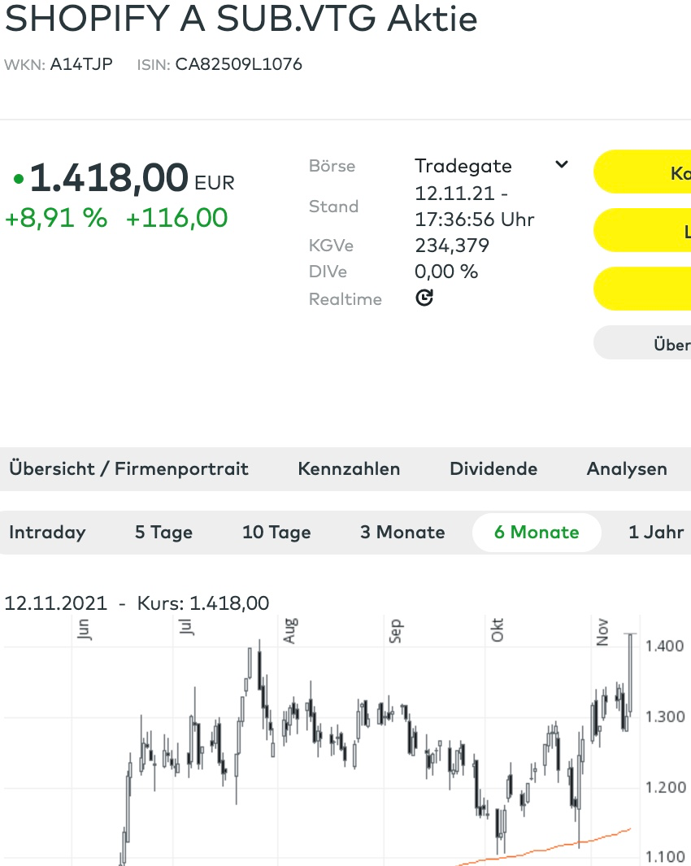
Task: Show the Analysen tab
Action: 627,469
